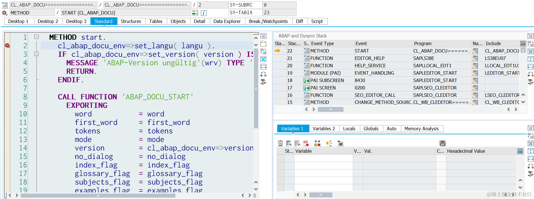Switch to the Break./Watchpoints tab
Image resolution: width=534 pixels, height=199 pixels.
(x=268, y=21)
